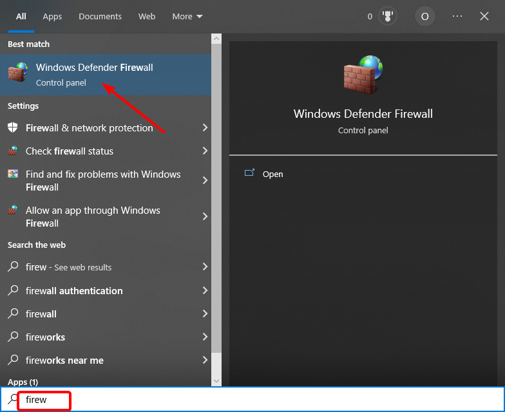The height and width of the screenshot is (412, 505).
Task: Expand fireworks near me chevron
Action: [x=205, y=360]
